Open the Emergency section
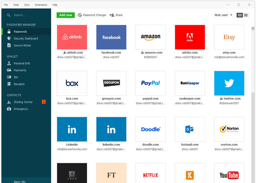256x183 pixels. [x=21, y=109]
